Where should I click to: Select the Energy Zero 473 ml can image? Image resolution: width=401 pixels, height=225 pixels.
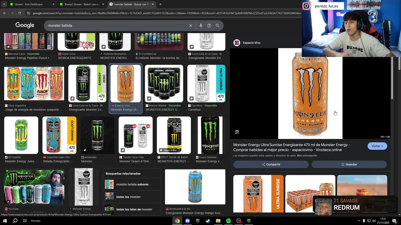coord(87,83)
